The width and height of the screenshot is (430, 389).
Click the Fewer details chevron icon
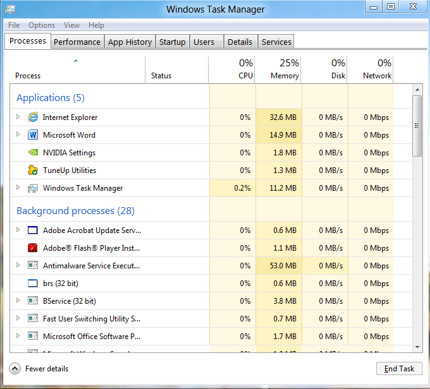[15, 369]
